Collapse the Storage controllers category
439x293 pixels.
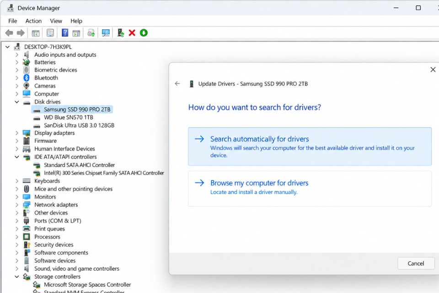[17, 277]
